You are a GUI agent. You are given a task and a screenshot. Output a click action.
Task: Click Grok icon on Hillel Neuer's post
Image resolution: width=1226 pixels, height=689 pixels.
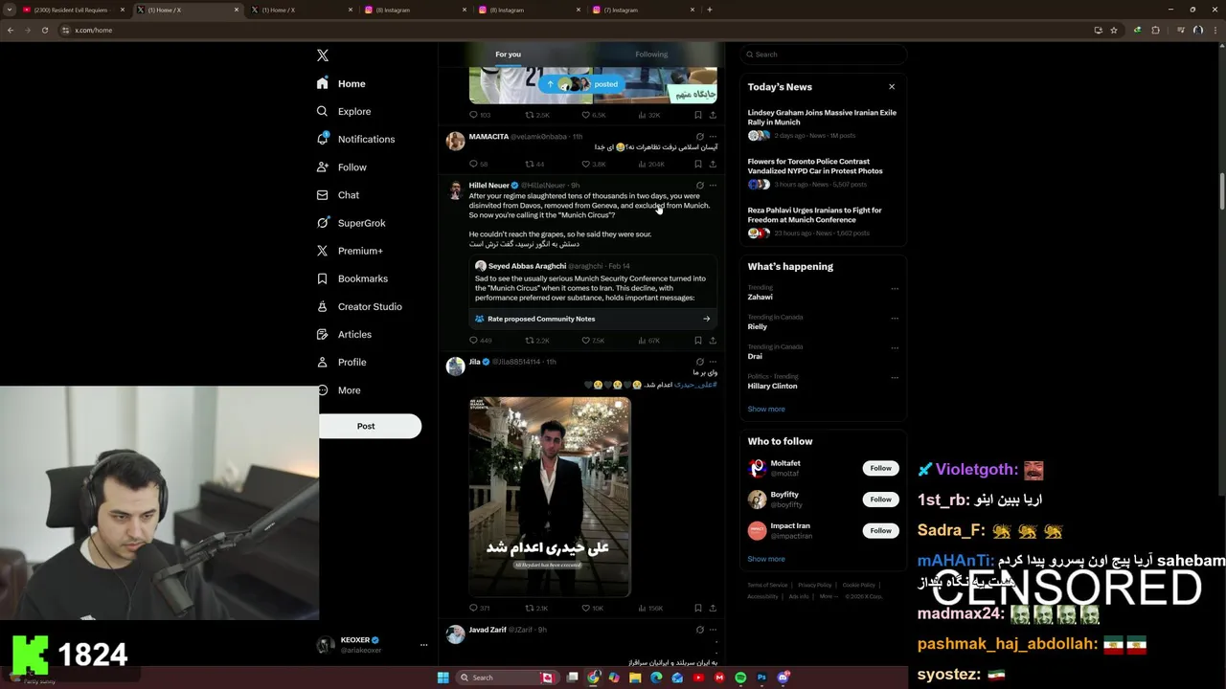click(700, 185)
